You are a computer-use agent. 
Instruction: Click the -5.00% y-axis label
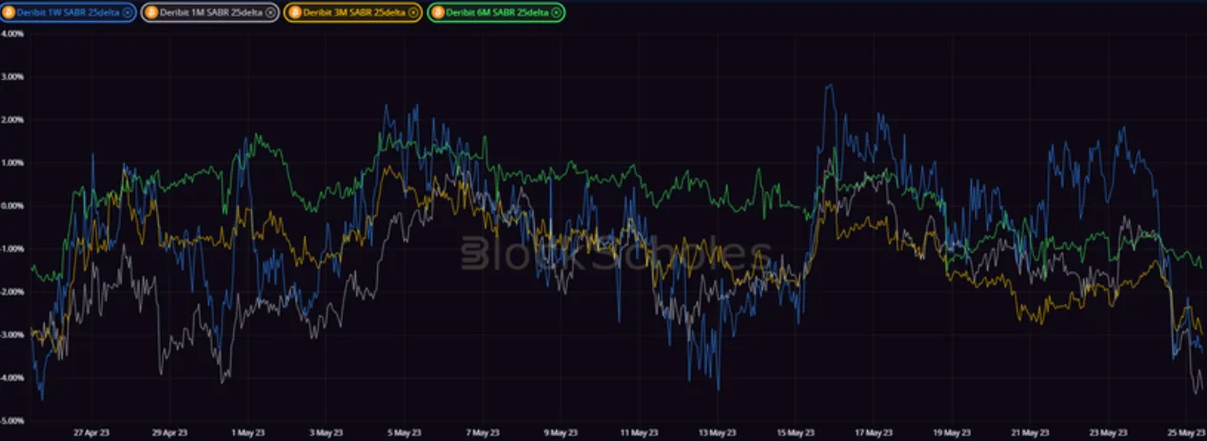coord(12,420)
